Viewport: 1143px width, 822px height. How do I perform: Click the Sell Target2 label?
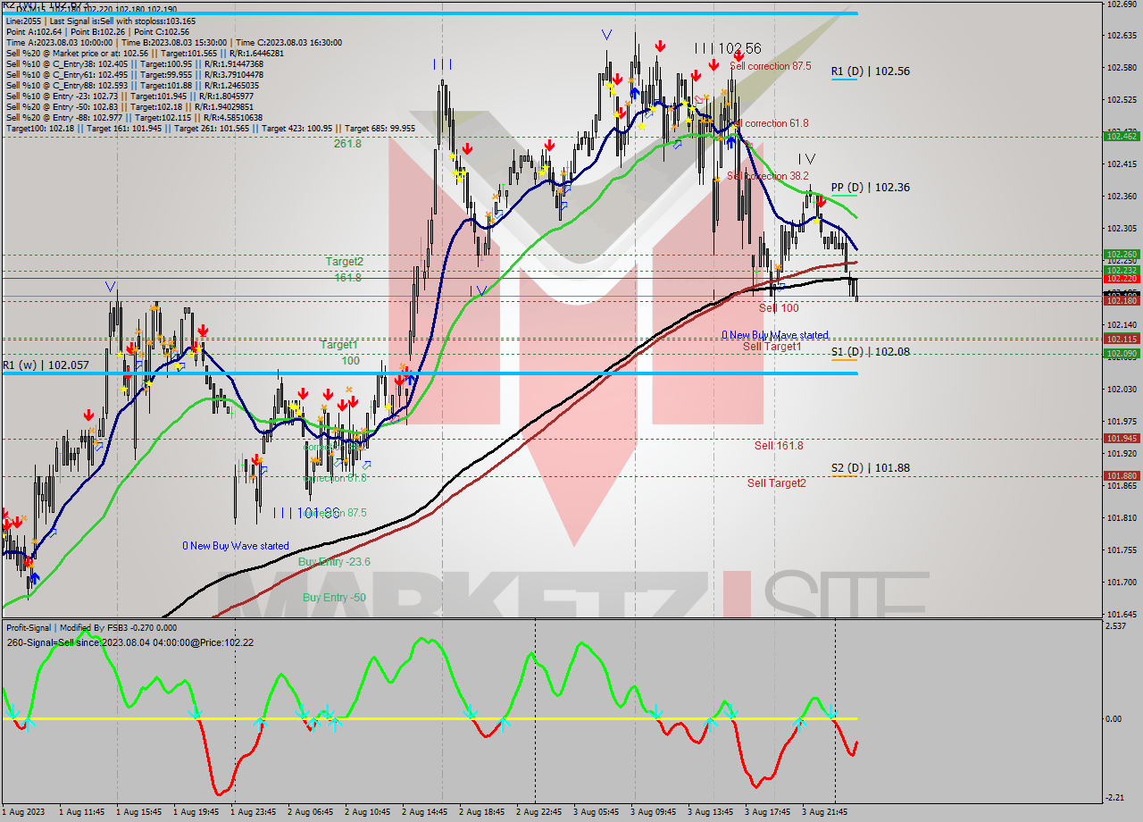coord(776,483)
